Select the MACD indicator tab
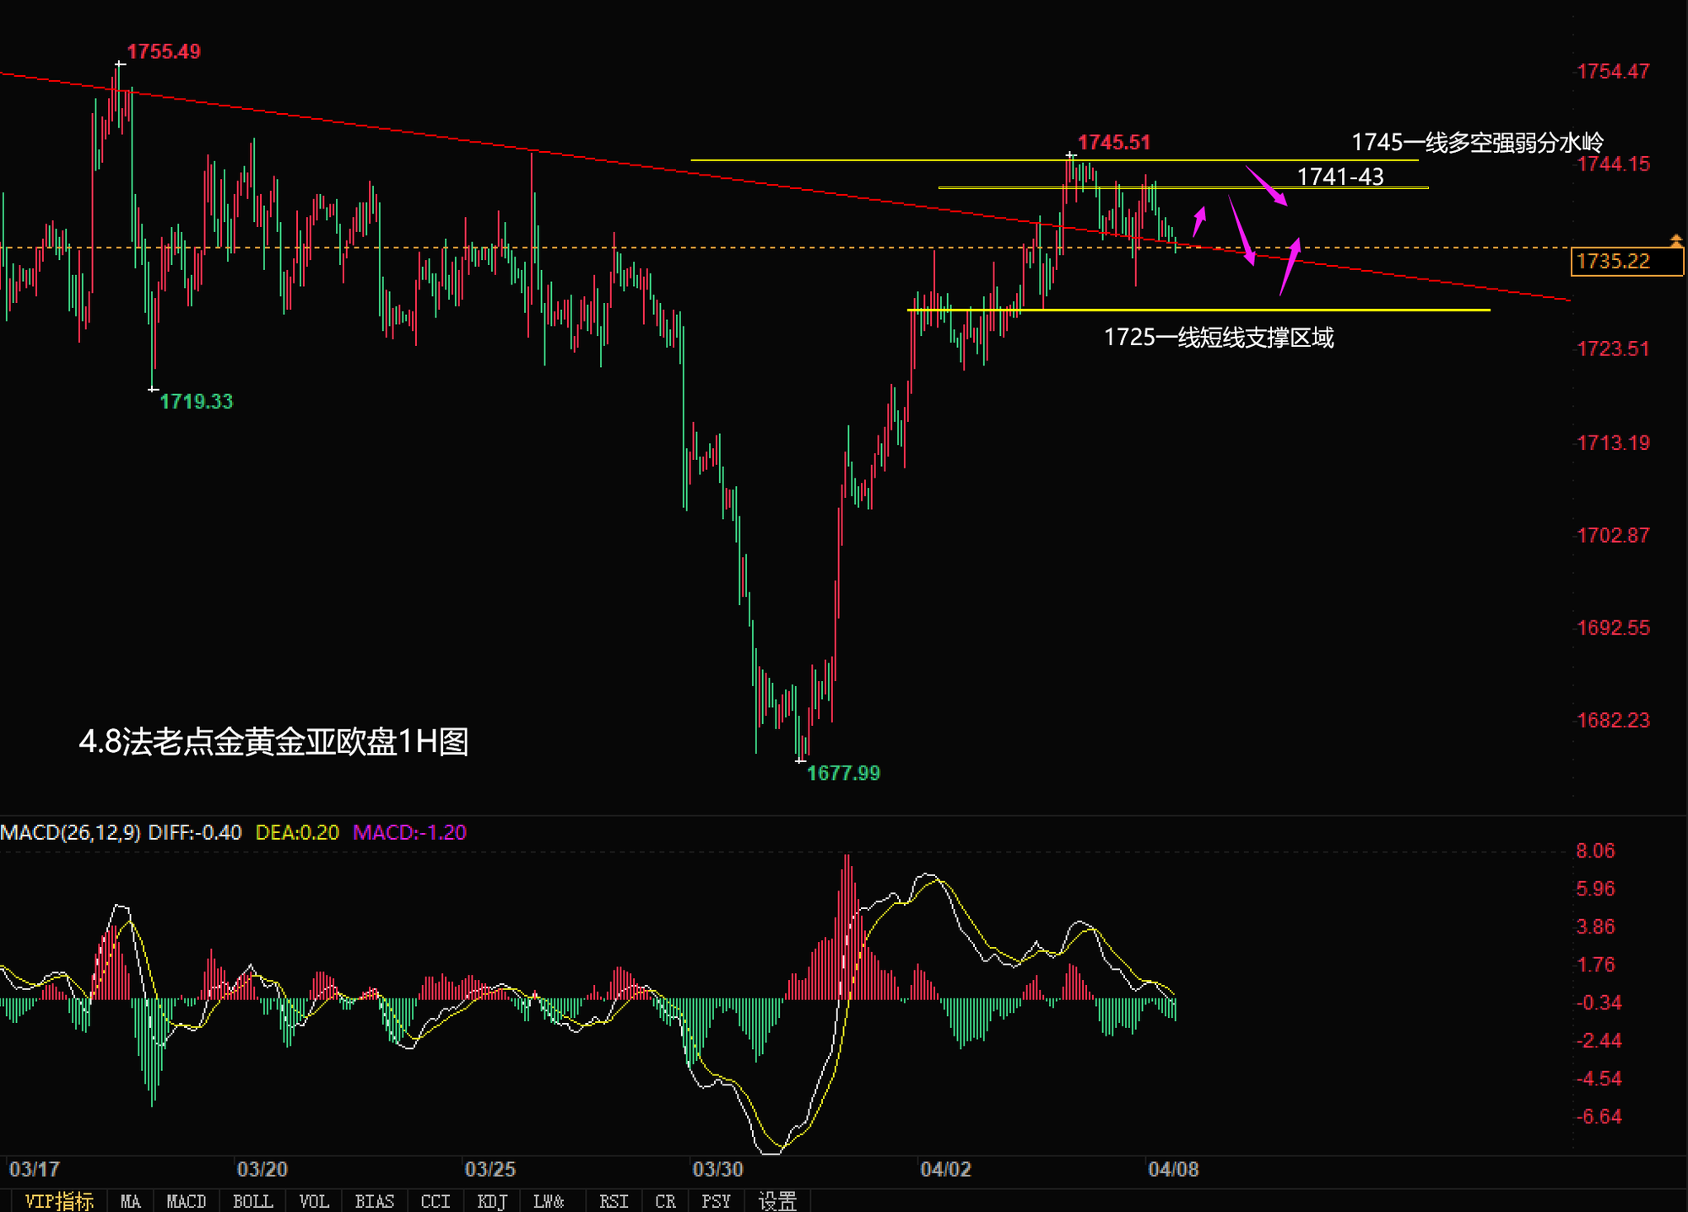1688x1212 pixels. coord(186,1201)
